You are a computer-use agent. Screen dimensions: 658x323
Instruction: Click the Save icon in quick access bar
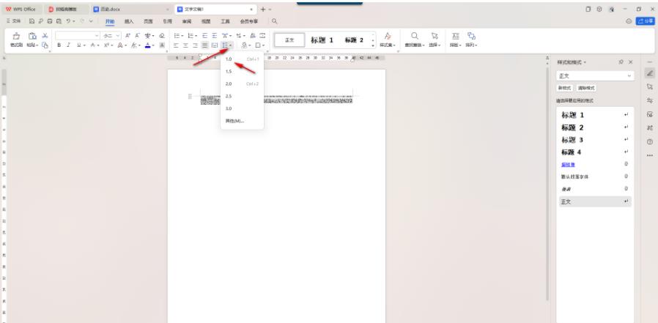coord(32,21)
